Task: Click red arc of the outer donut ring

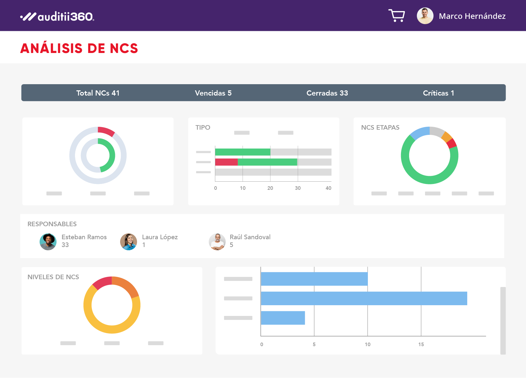Action: [x=106, y=131]
